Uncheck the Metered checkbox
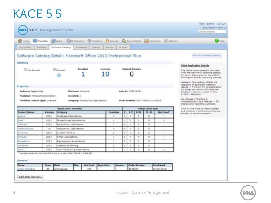The height and width of the screenshot is (203, 271). tap(54, 70)
